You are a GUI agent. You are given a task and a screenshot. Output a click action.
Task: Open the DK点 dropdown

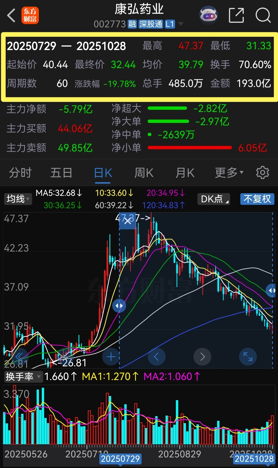pyautogui.click(x=214, y=199)
